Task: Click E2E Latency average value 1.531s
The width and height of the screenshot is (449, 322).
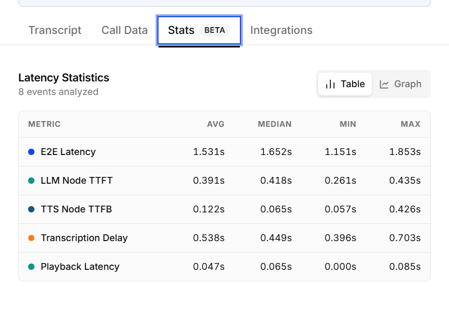Action: tap(209, 152)
